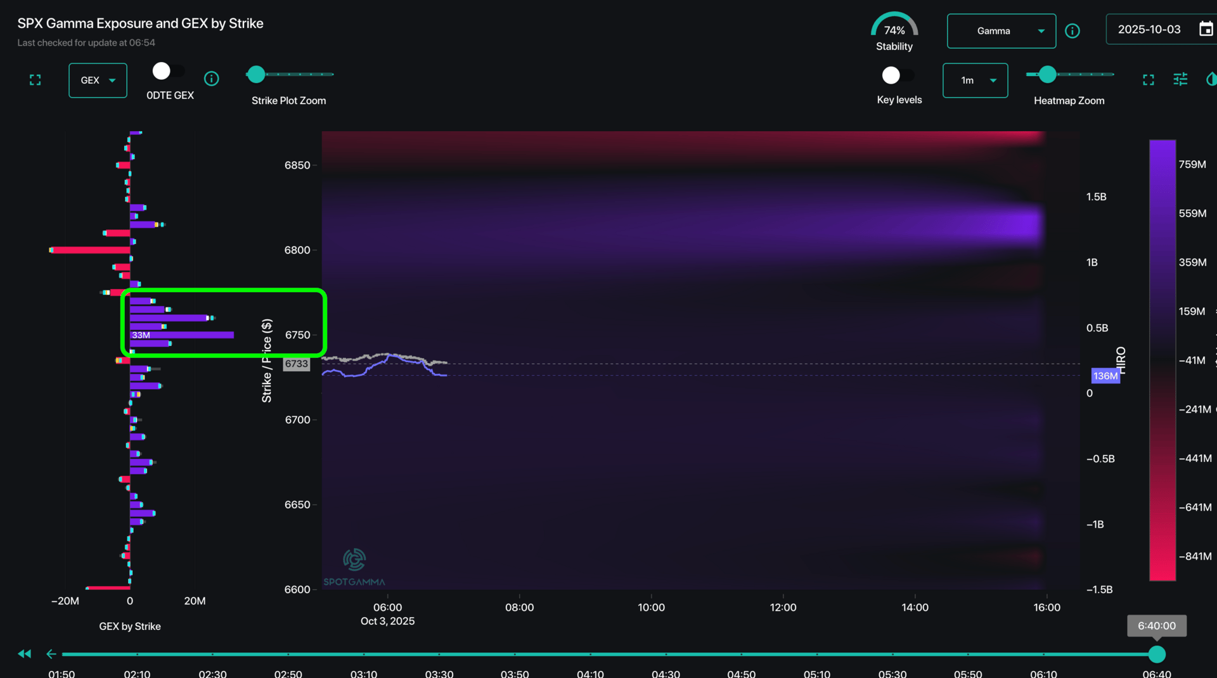Expand the strike plot to fullscreen
This screenshot has height=678, width=1217.
pyautogui.click(x=35, y=80)
